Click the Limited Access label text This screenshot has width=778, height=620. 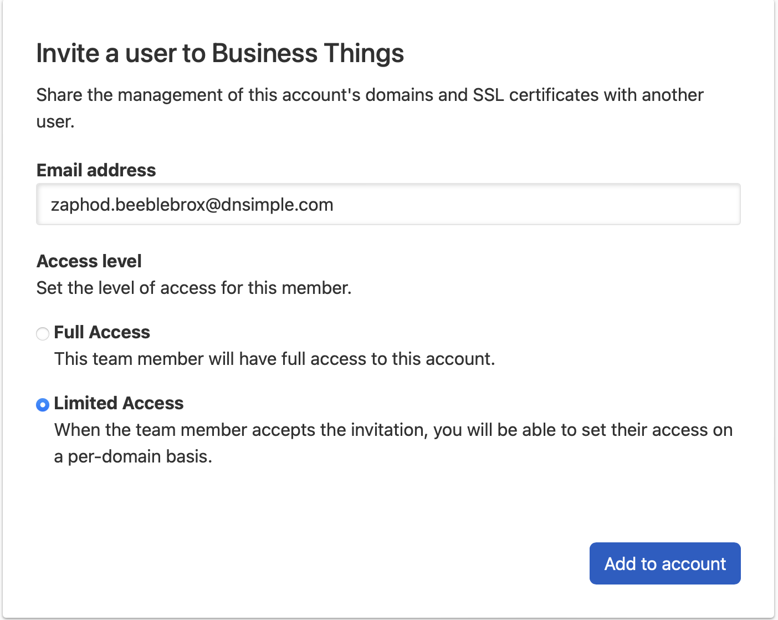118,403
